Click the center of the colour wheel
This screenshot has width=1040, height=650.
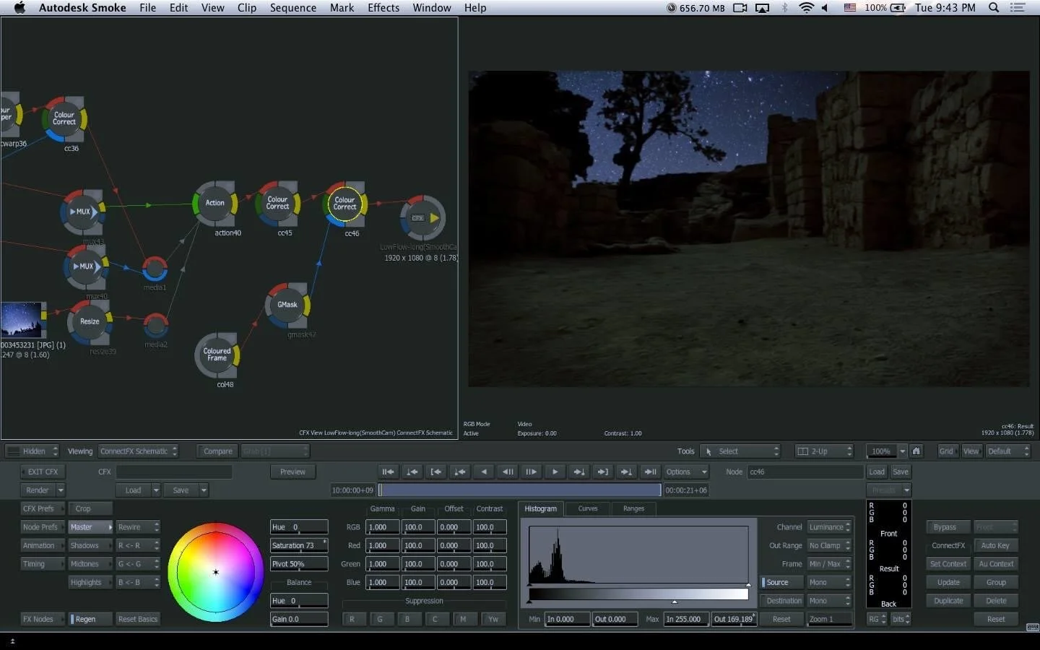(x=215, y=572)
